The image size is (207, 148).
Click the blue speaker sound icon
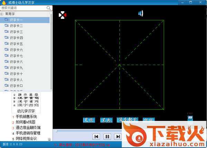tap(140, 13)
